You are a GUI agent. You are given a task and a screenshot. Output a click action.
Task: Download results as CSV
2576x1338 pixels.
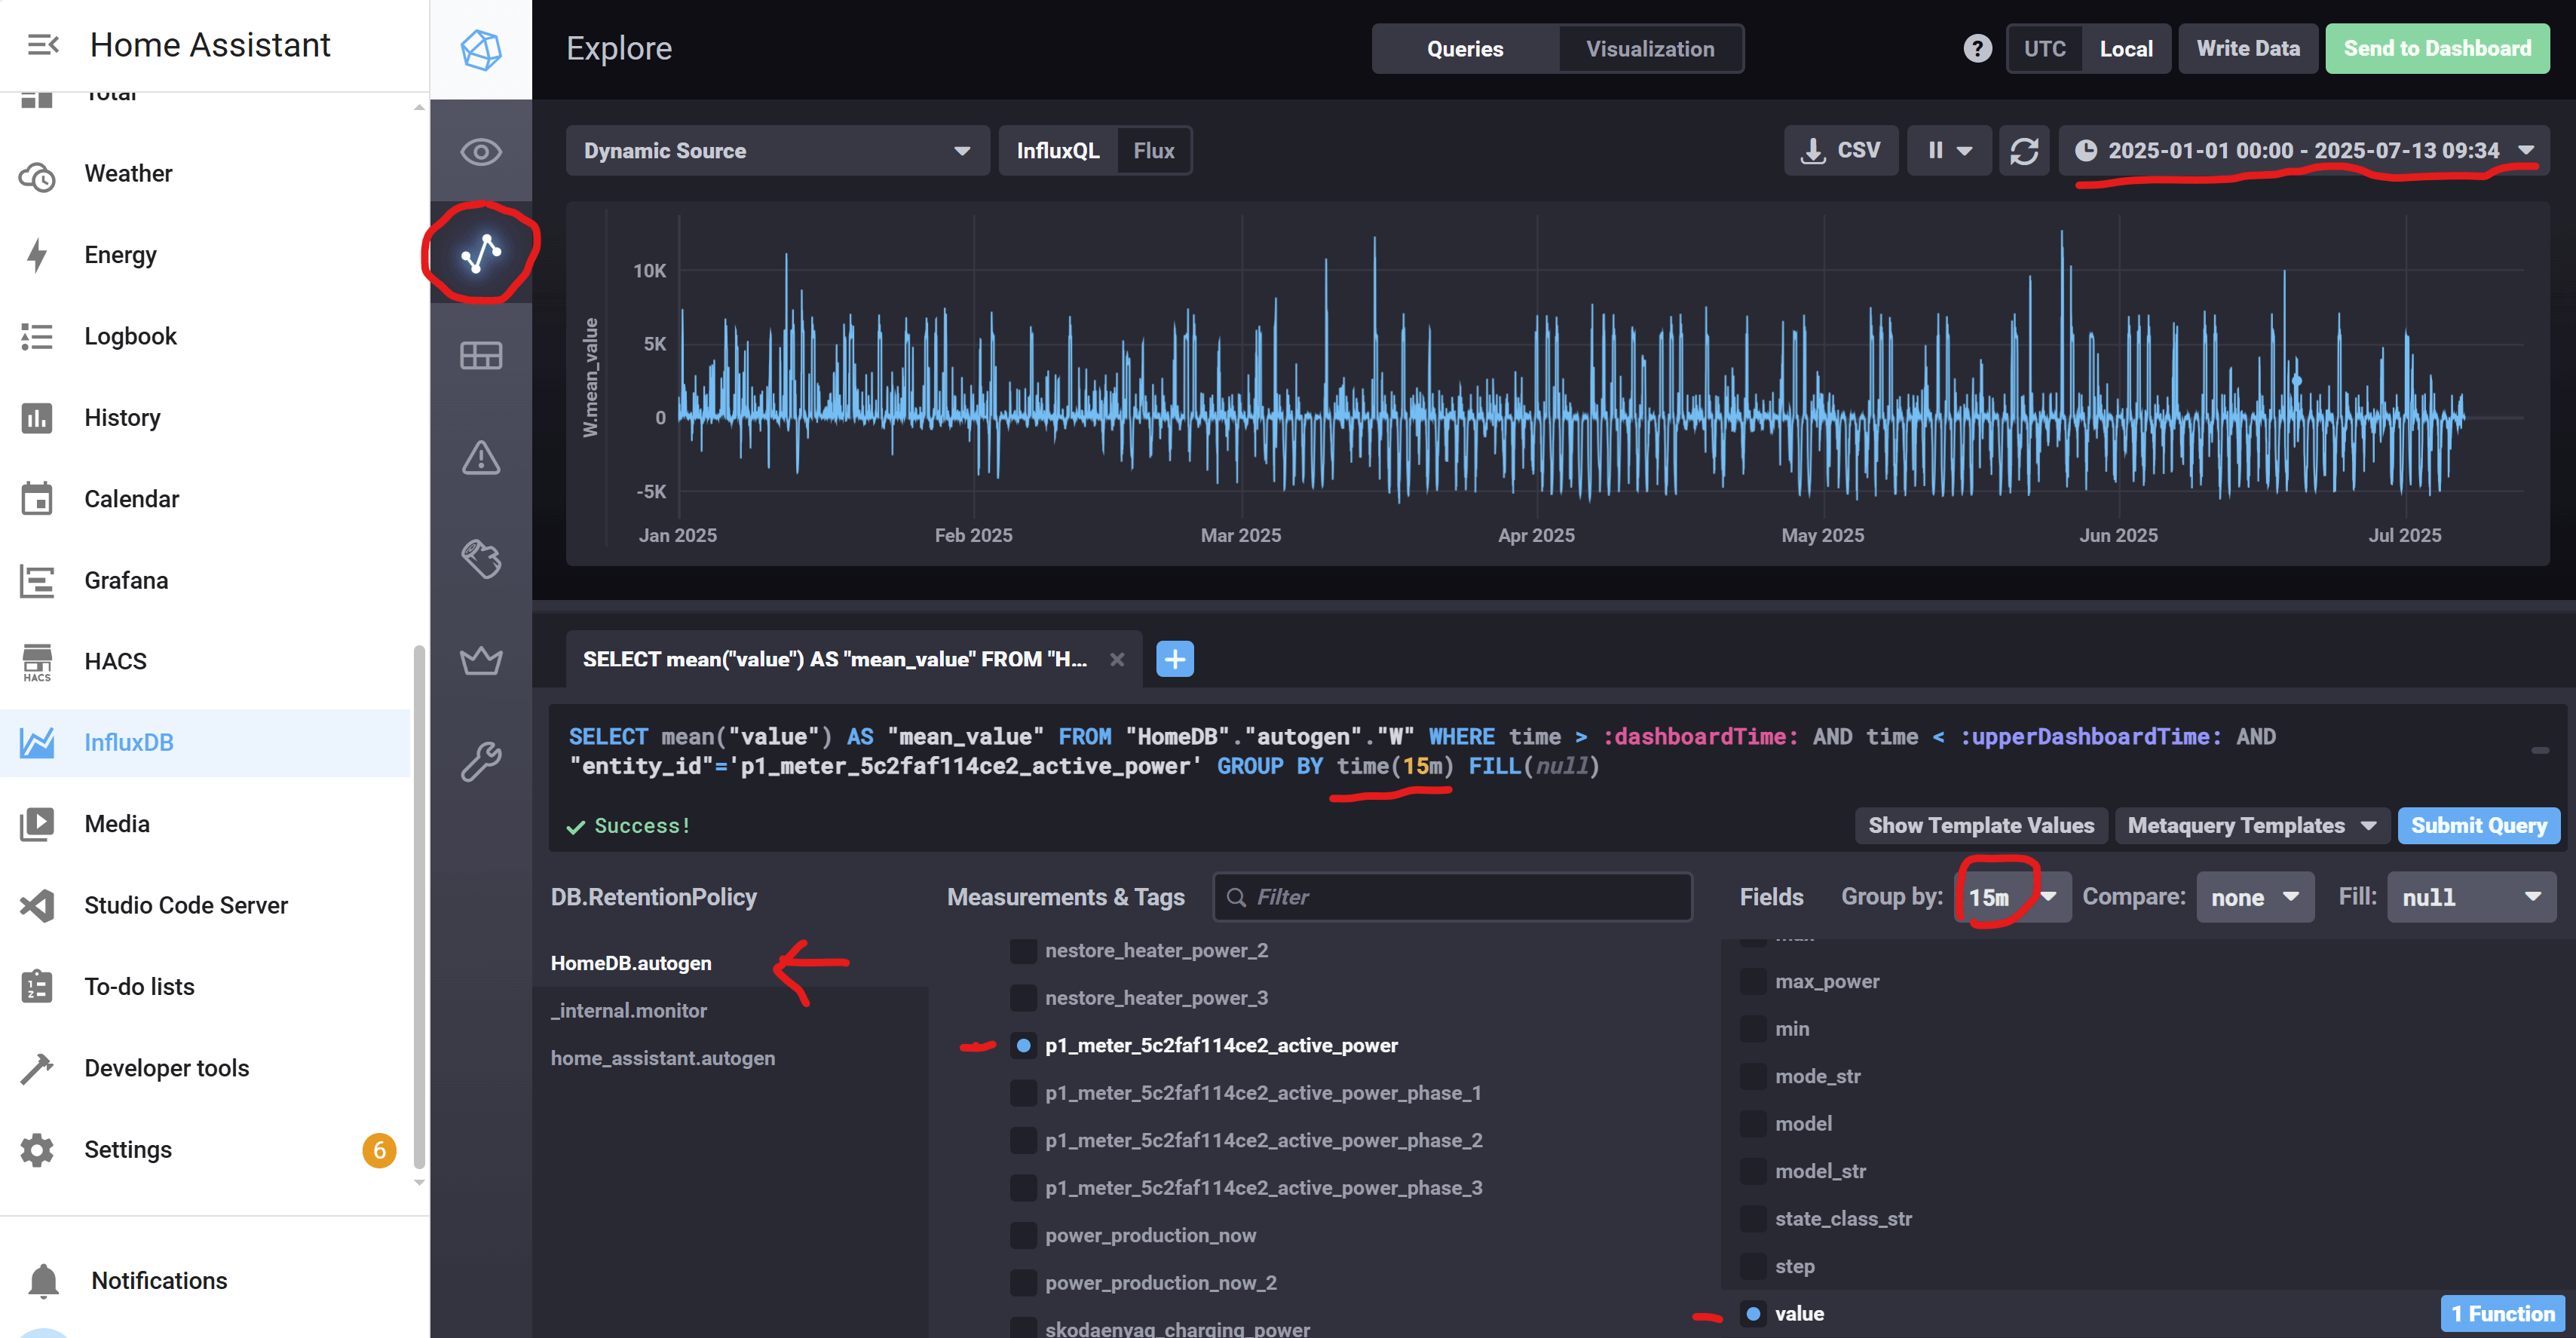[x=1841, y=151]
